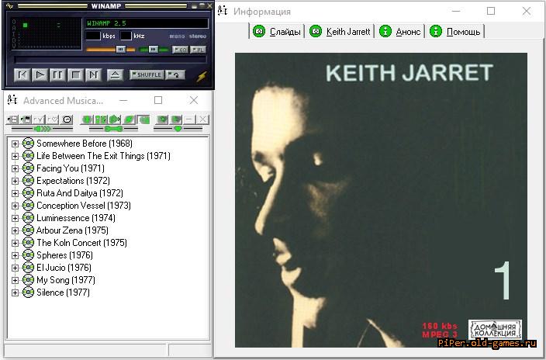Viewport: 546px width, 360px height.
Task: Open the Слайды tab
Action: point(276,31)
